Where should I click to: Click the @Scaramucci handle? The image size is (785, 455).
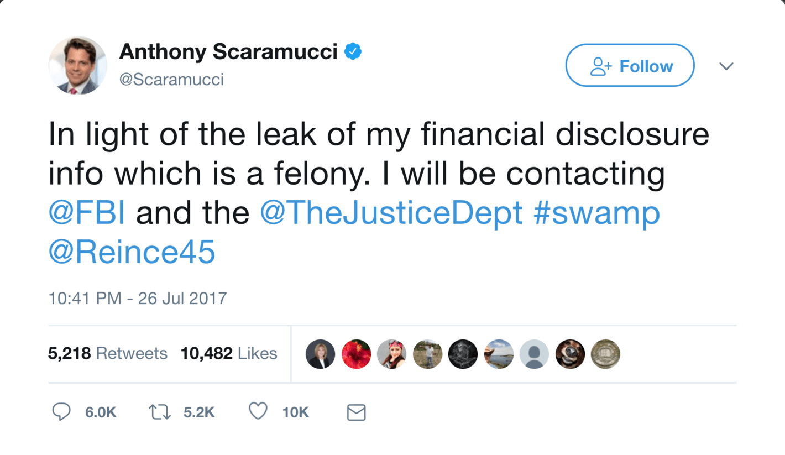171,79
